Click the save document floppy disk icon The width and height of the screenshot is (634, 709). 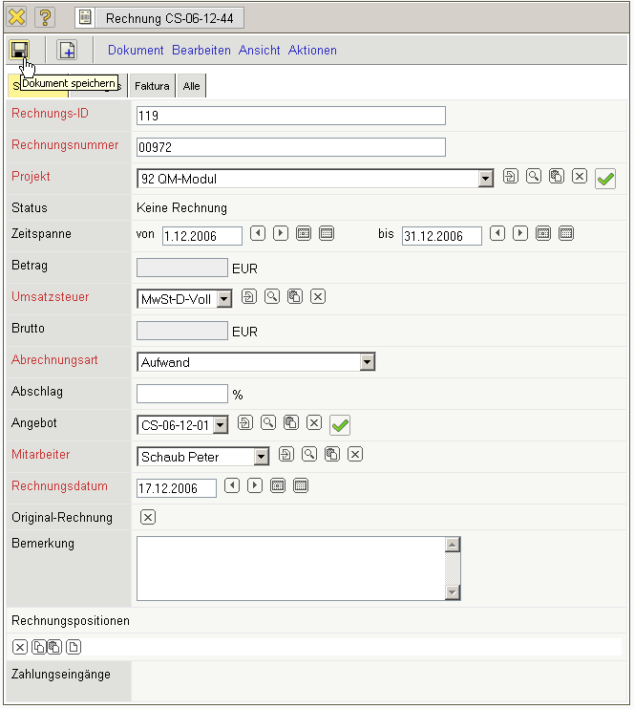point(19,50)
